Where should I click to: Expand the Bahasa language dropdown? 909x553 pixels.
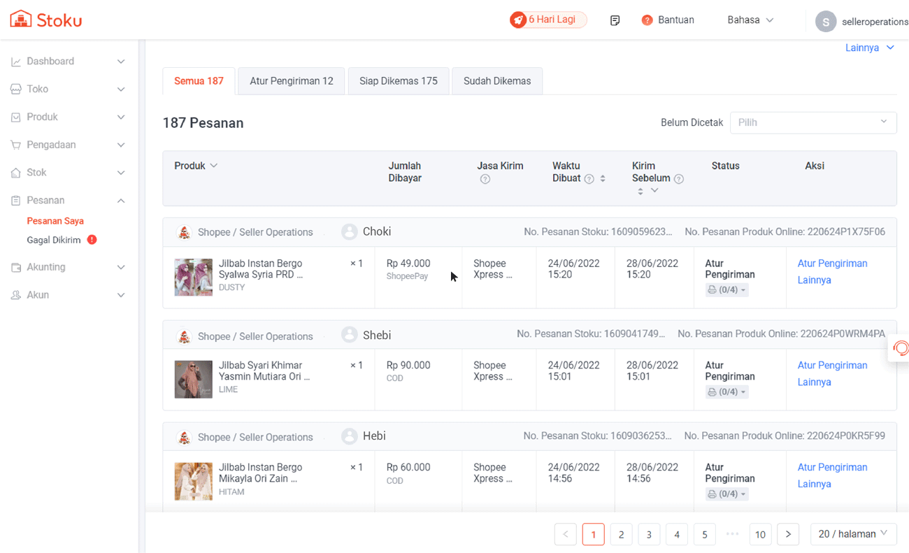click(750, 20)
